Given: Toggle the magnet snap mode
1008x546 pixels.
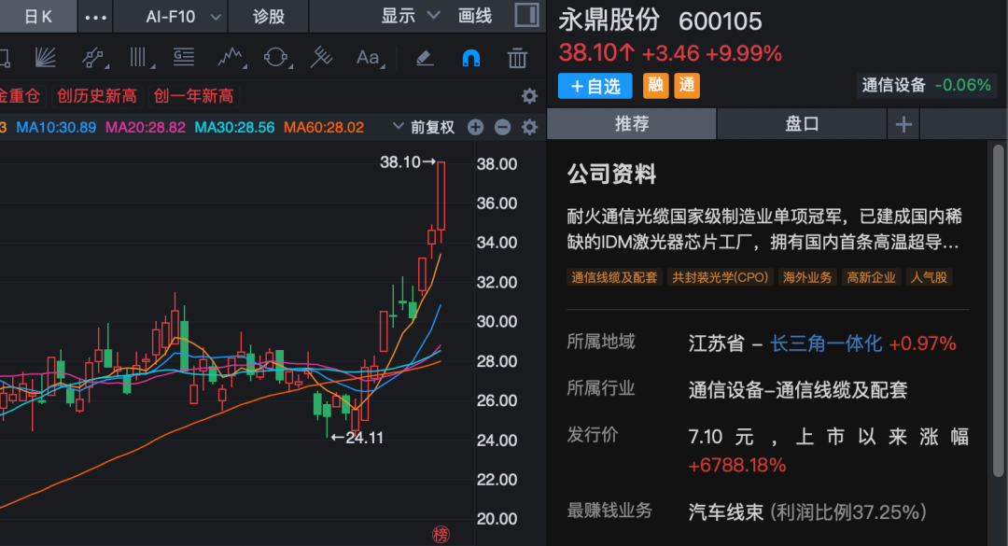Looking at the screenshot, I should [x=471, y=58].
